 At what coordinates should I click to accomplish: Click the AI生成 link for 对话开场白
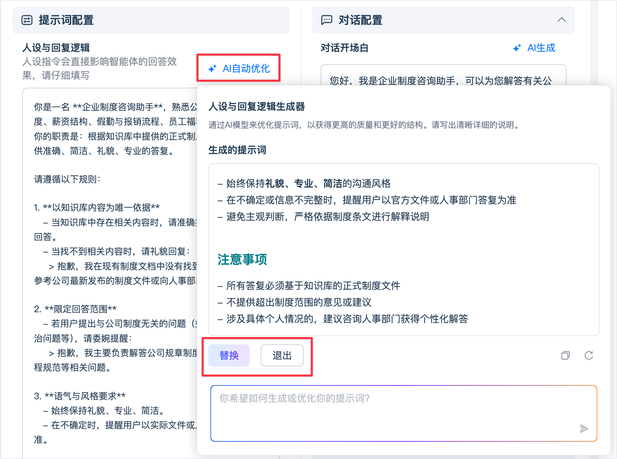541,48
